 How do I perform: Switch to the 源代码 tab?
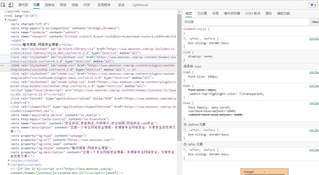[x=23, y=5]
